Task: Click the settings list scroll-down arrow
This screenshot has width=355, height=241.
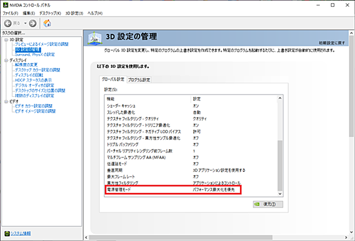Action: 280,194
